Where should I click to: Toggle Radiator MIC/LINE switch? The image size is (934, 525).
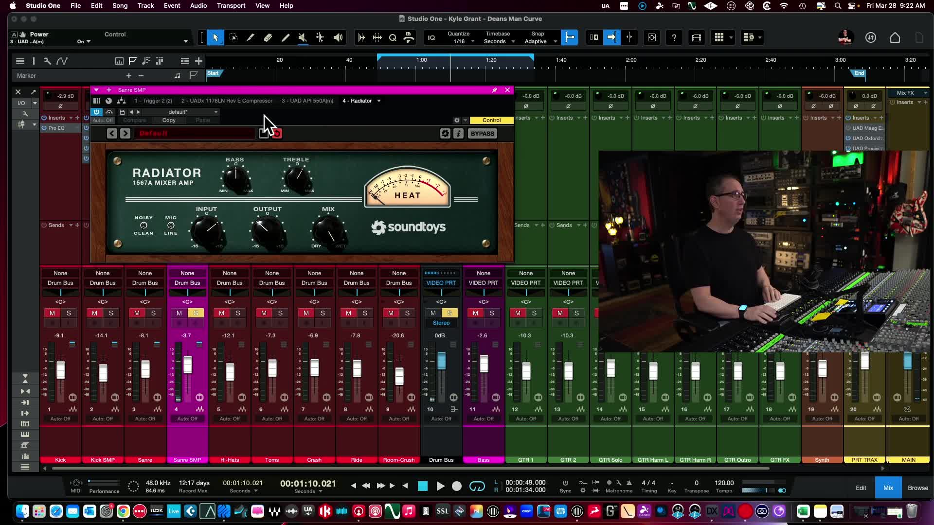pos(171,226)
